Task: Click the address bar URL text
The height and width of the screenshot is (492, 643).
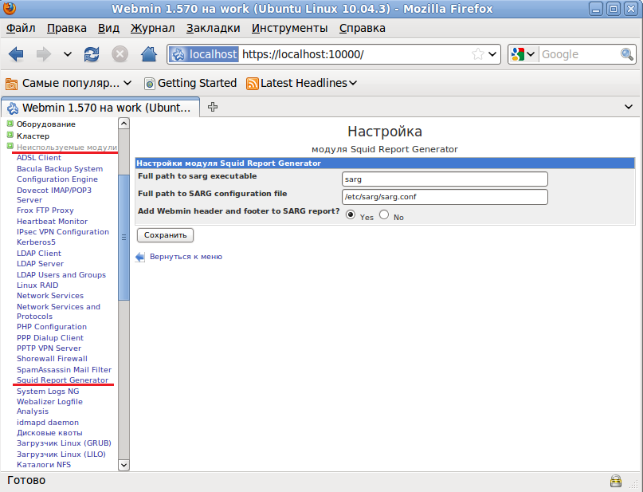Action: click(303, 54)
